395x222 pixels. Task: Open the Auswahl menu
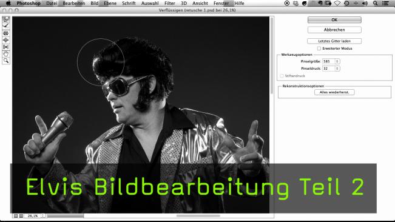point(150,3)
